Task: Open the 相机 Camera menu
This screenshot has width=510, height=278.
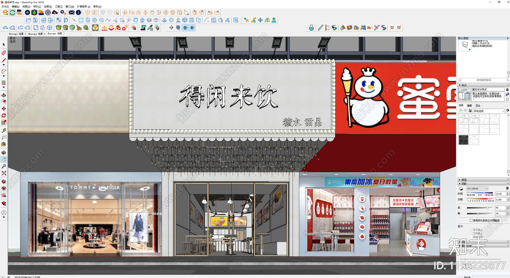Action: point(37,6)
